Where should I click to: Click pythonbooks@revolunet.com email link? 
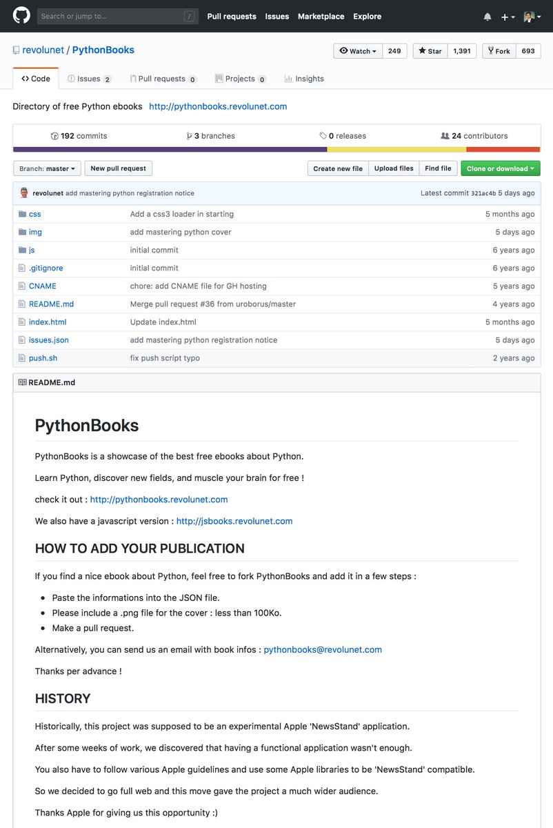tap(323, 649)
